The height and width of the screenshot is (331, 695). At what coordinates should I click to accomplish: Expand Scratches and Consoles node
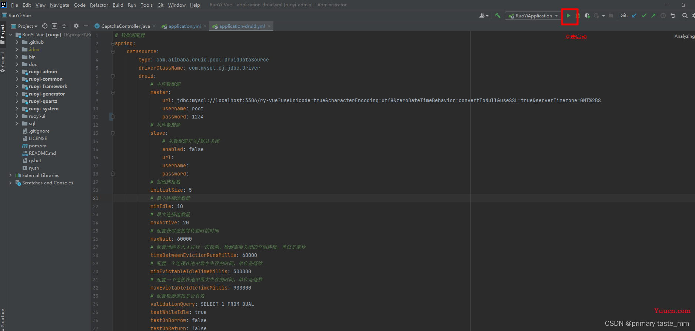click(10, 183)
